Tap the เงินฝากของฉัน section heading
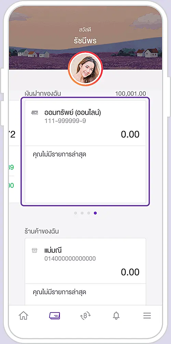The height and width of the screenshot is (344, 171). coord(43,94)
